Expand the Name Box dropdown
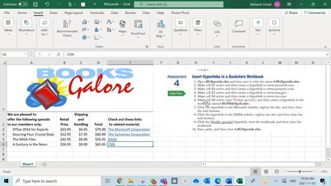The height and width of the screenshot is (186, 331). pos(25,54)
